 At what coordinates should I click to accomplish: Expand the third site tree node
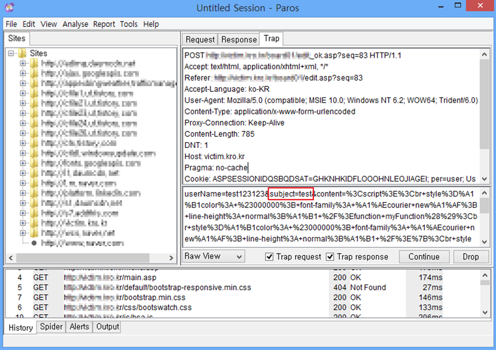click(23, 83)
